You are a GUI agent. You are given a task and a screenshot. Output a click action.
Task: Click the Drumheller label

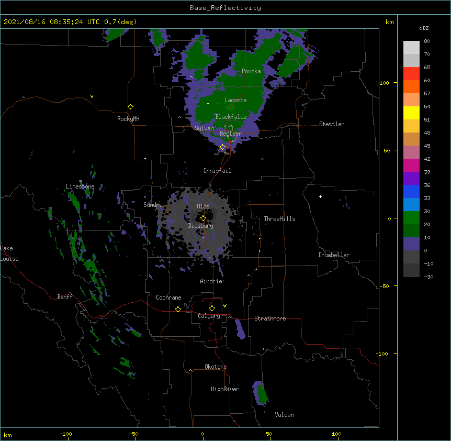pyautogui.click(x=334, y=255)
